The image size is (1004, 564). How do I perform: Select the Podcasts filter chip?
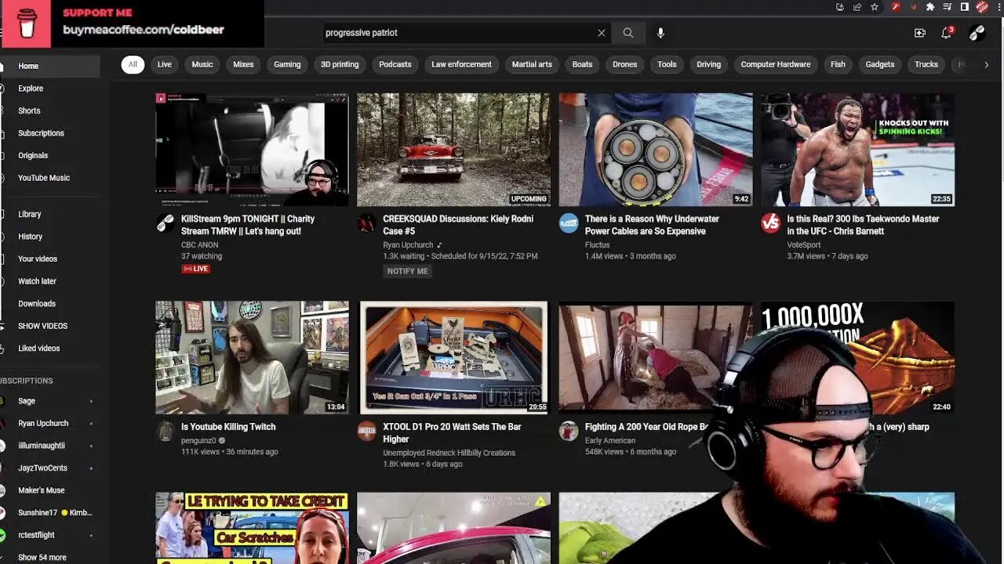(395, 64)
